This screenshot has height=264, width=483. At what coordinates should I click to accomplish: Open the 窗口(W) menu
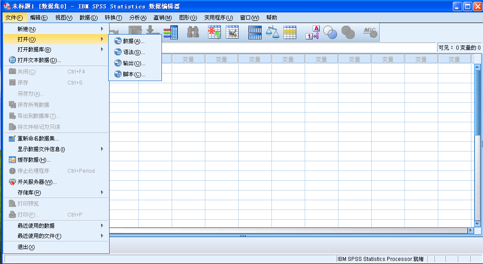250,18
